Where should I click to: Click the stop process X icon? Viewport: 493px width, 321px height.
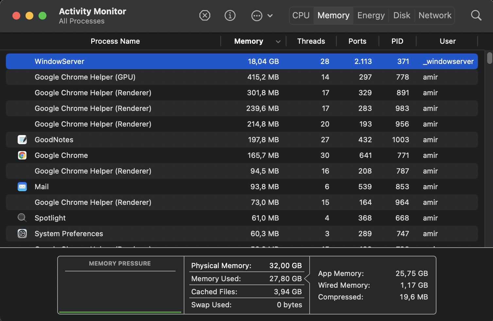[205, 15]
